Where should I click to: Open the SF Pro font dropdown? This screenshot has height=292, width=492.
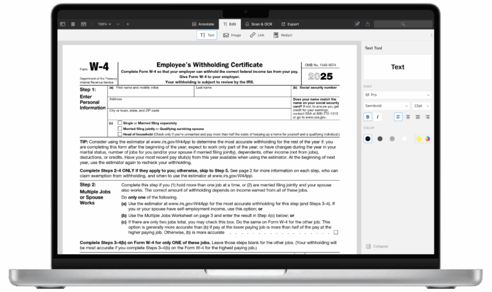[x=397, y=95]
